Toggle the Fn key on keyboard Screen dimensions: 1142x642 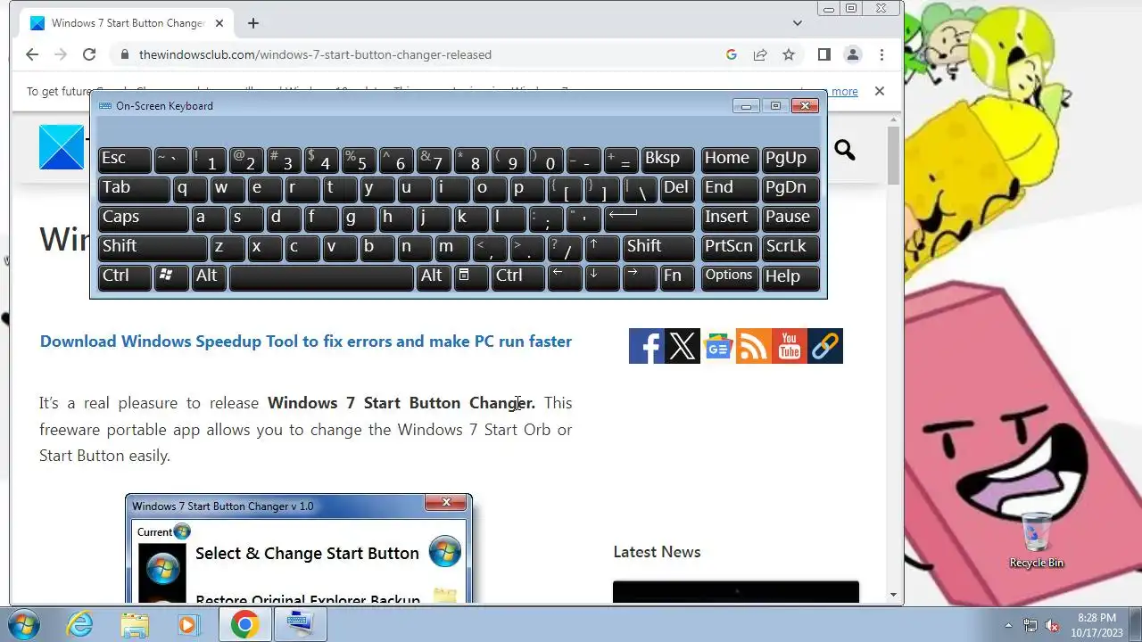click(677, 277)
